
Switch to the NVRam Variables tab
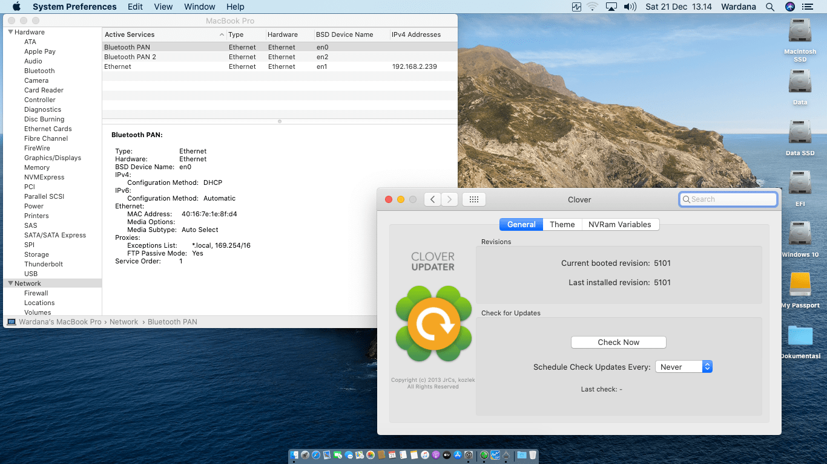620,224
